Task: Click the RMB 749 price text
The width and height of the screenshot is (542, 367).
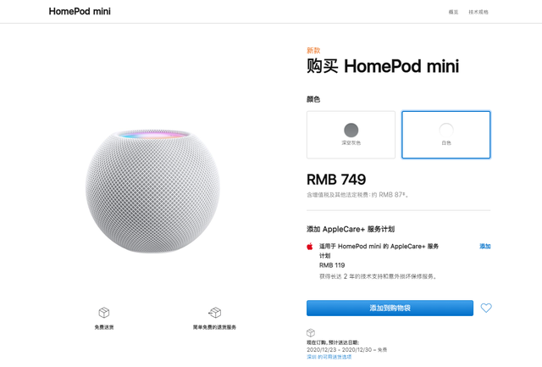Action: [336, 180]
